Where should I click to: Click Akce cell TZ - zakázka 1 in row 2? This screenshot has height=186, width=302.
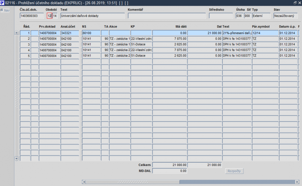pyautogui.click(x=120, y=39)
